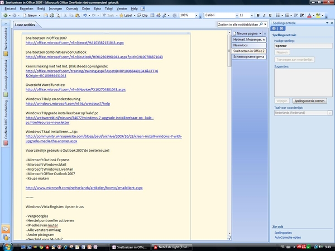Open the 100% zoom dropdown
335x251 pixels.
coord(196,16)
